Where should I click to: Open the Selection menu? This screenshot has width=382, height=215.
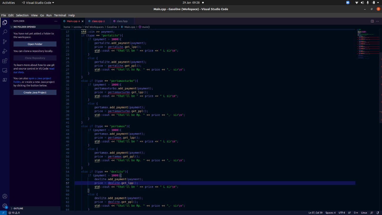[22, 15]
